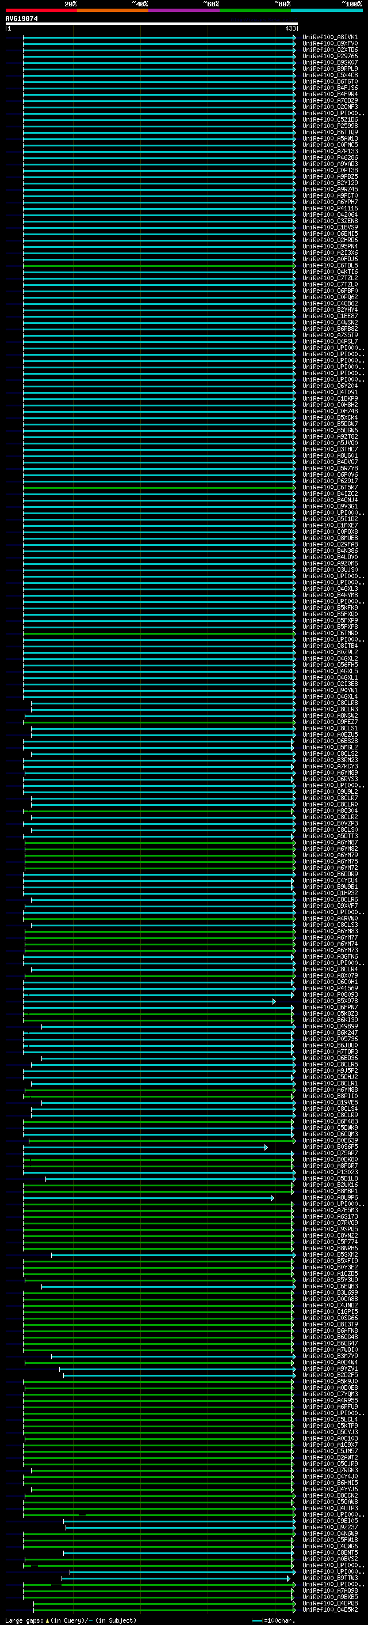The image size is (368, 1625).
Task: Click the white AV619074 query bar
Action: (x=151, y=23)
